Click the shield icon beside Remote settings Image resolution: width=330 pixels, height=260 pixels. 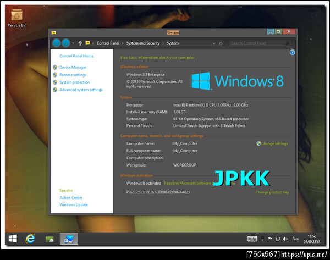click(55, 75)
